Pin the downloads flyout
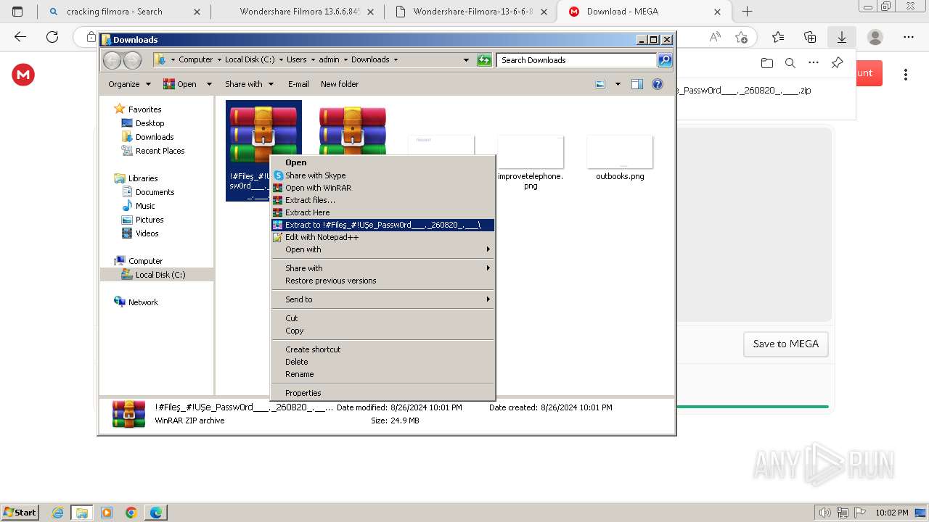 [x=837, y=63]
